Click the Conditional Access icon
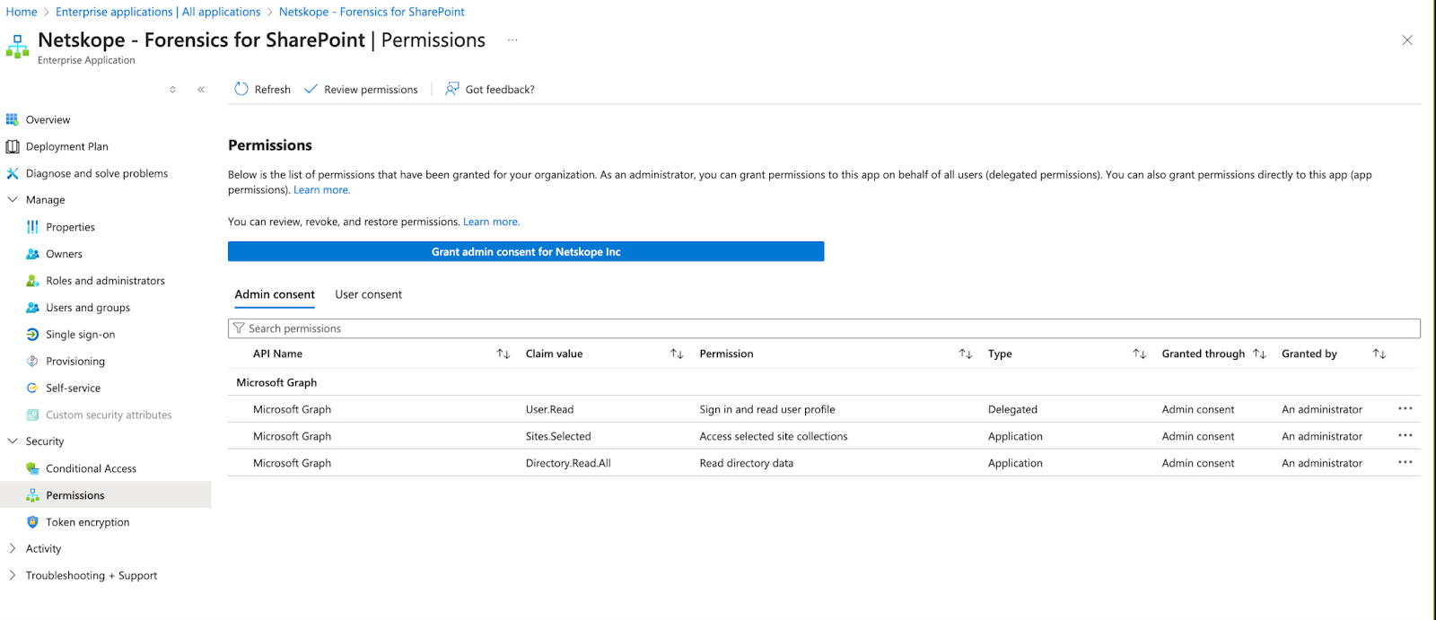Viewport: 1436px width, 620px height. tap(32, 468)
